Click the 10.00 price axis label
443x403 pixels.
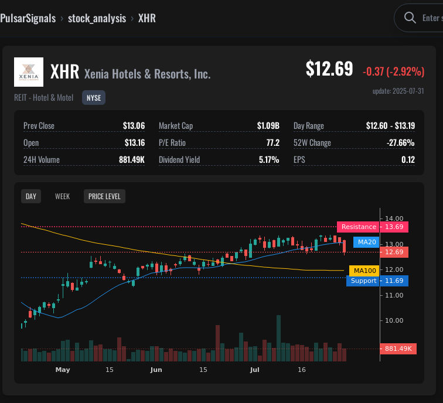394,320
